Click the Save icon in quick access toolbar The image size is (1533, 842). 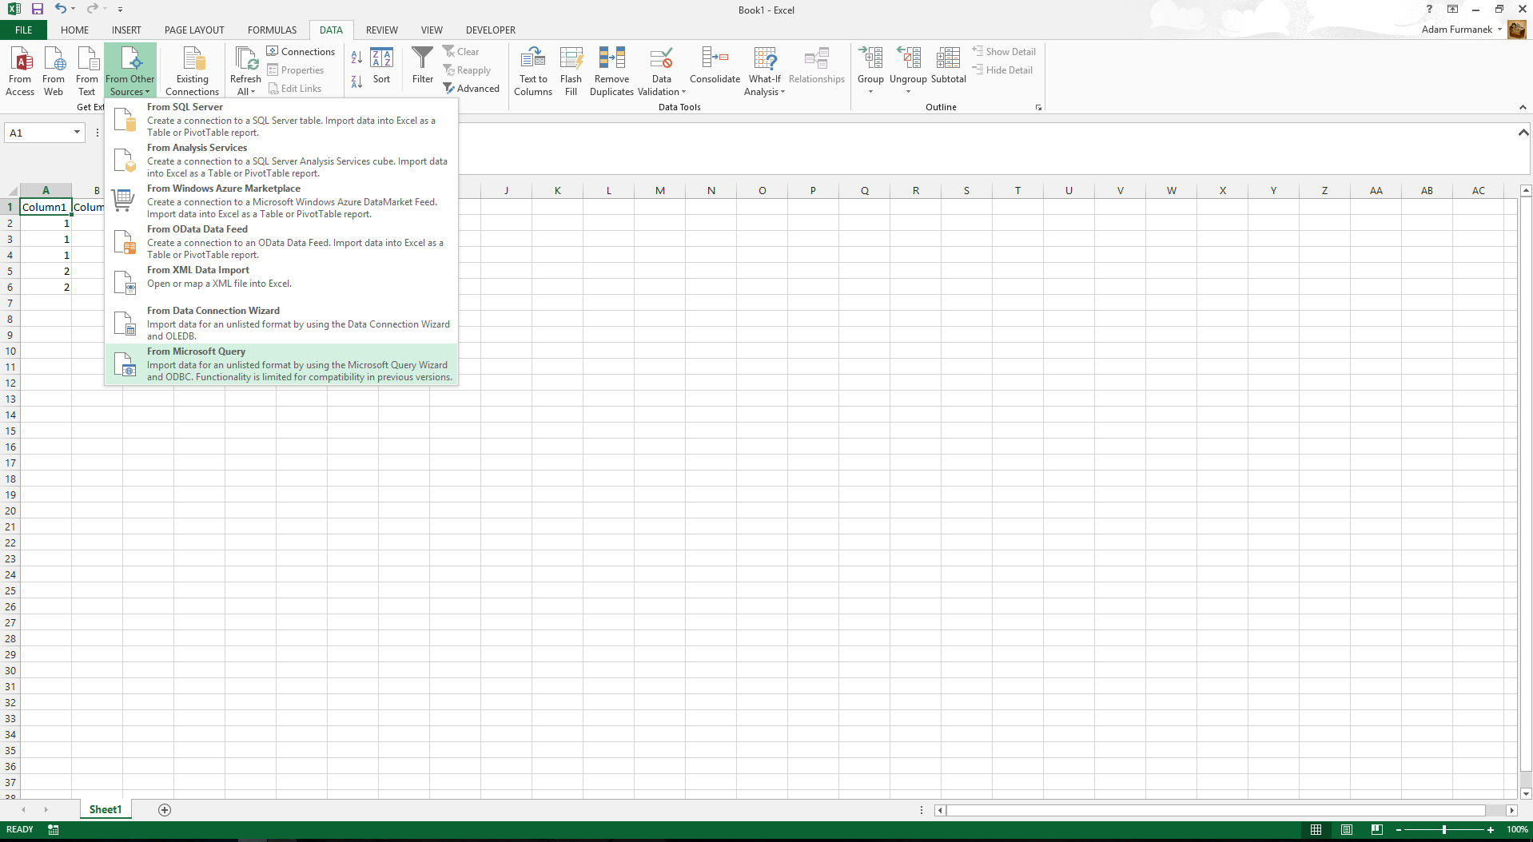tap(38, 10)
